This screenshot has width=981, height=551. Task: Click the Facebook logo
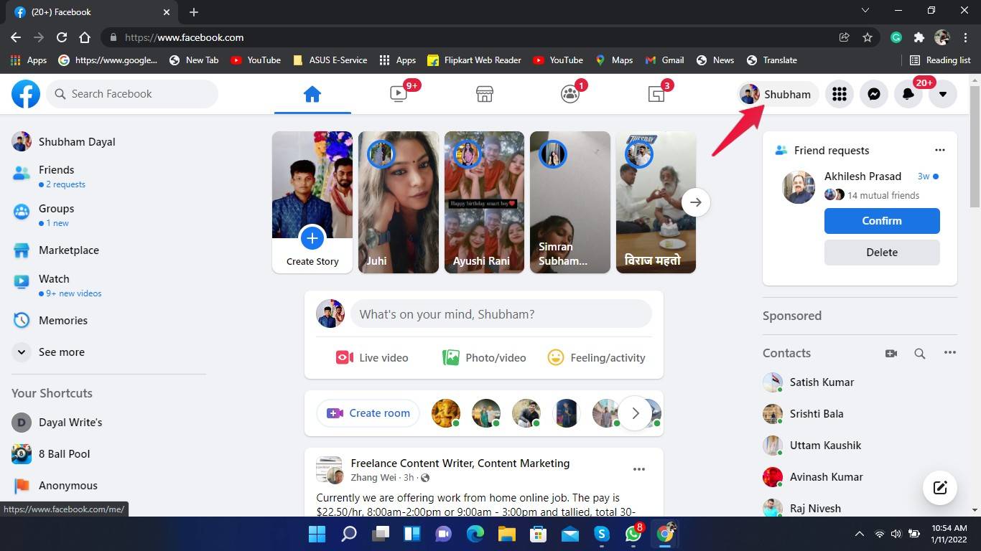pyautogui.click(x=26, y=94)
